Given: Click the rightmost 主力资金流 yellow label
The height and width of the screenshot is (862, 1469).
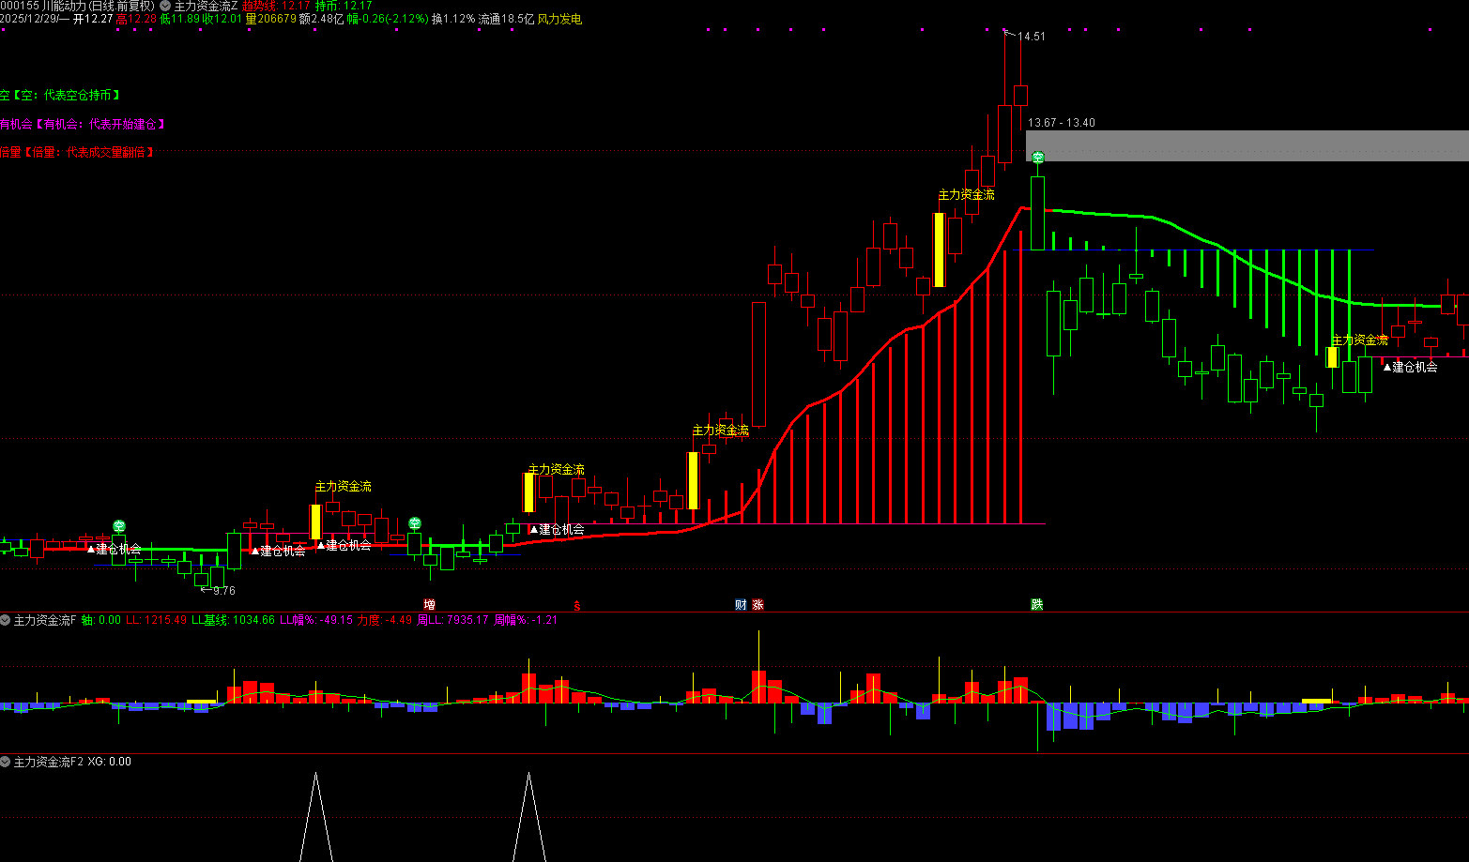Looking at the screenshot, I should tap(1360, 340).
